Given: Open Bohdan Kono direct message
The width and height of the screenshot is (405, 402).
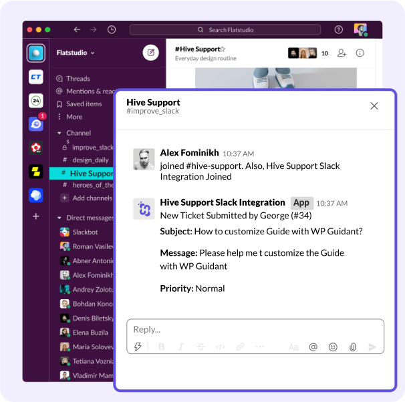Looking at the screenshot, I should coord(87,304).
